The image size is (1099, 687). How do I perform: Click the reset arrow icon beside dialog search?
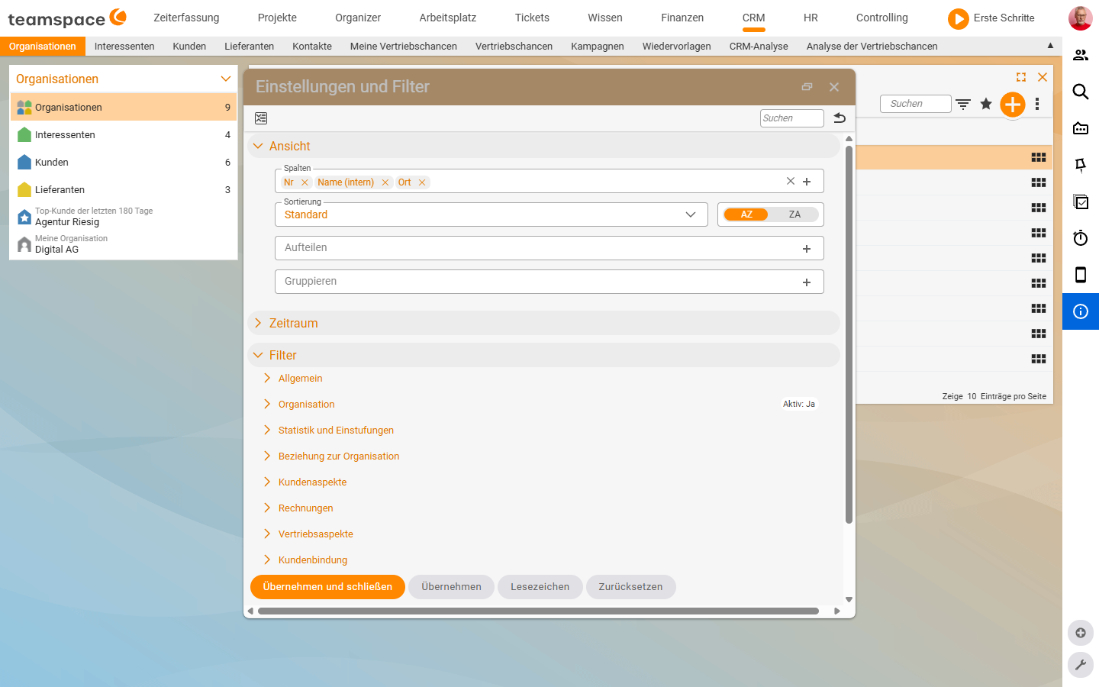tap(840, 118)
